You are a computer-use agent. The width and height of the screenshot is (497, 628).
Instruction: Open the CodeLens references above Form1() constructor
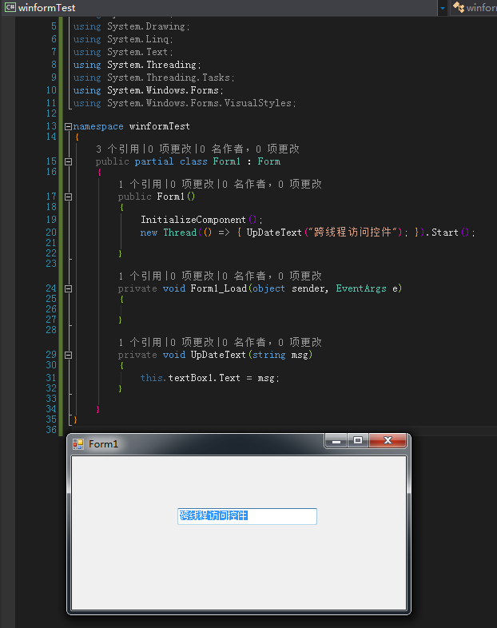click(x=220, y=185)
